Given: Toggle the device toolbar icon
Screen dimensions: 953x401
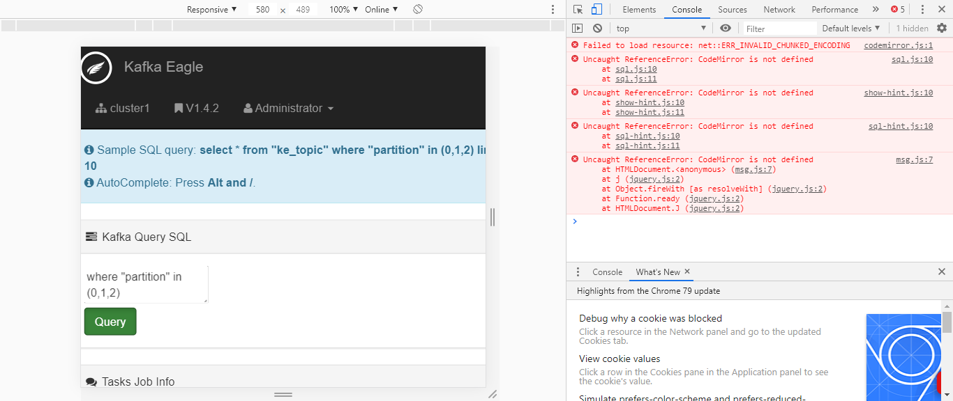Looking at the screenshot, I should 596,10.
